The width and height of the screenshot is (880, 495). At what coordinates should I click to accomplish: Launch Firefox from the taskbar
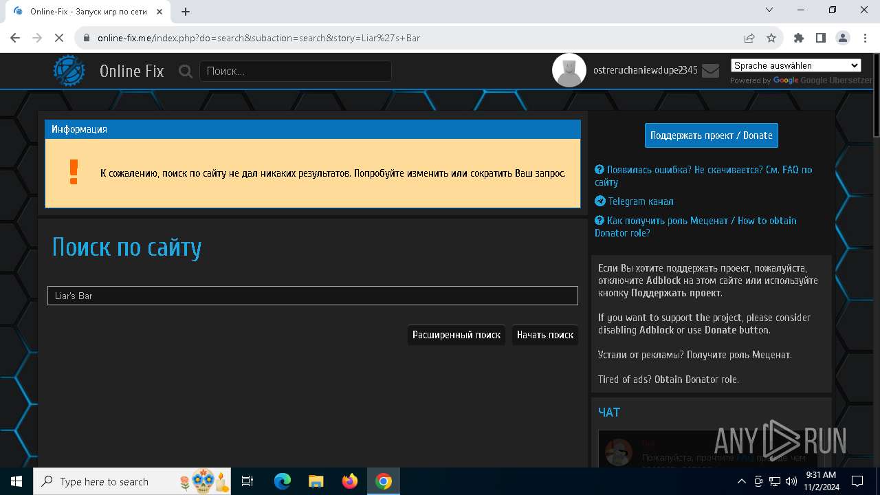click(x=350, y=481)
